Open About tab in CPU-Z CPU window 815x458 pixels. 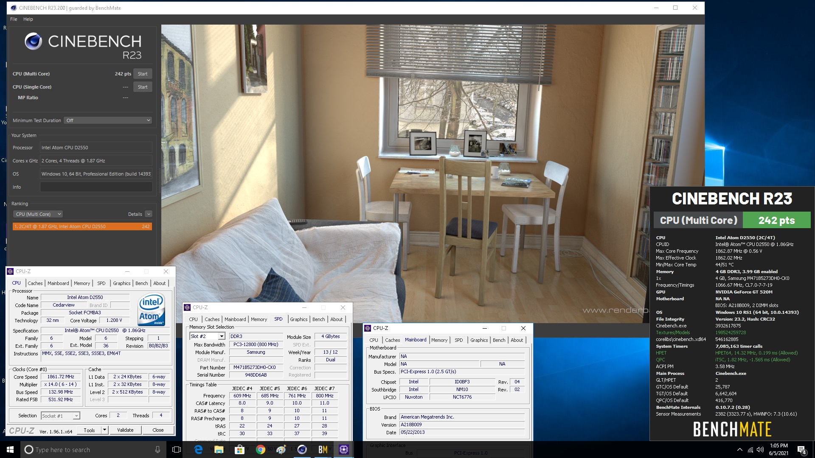[160, 283]
